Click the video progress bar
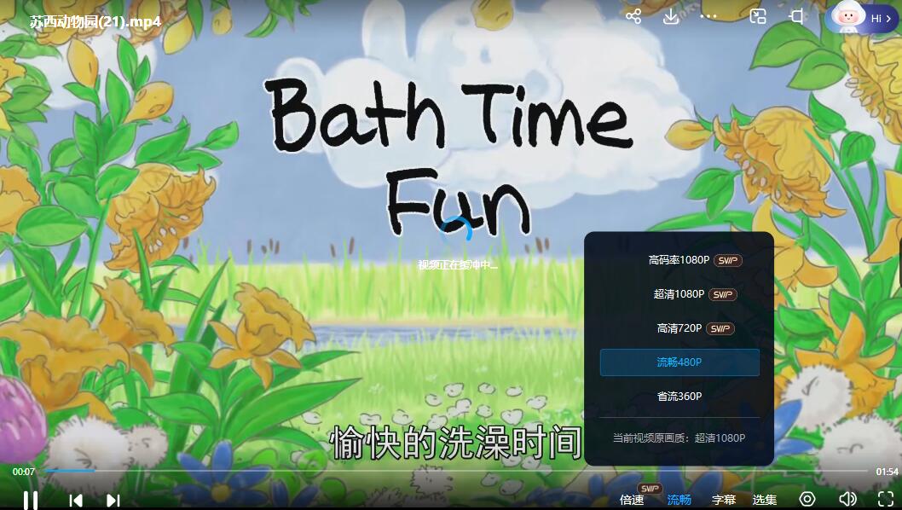 [455, 471]
